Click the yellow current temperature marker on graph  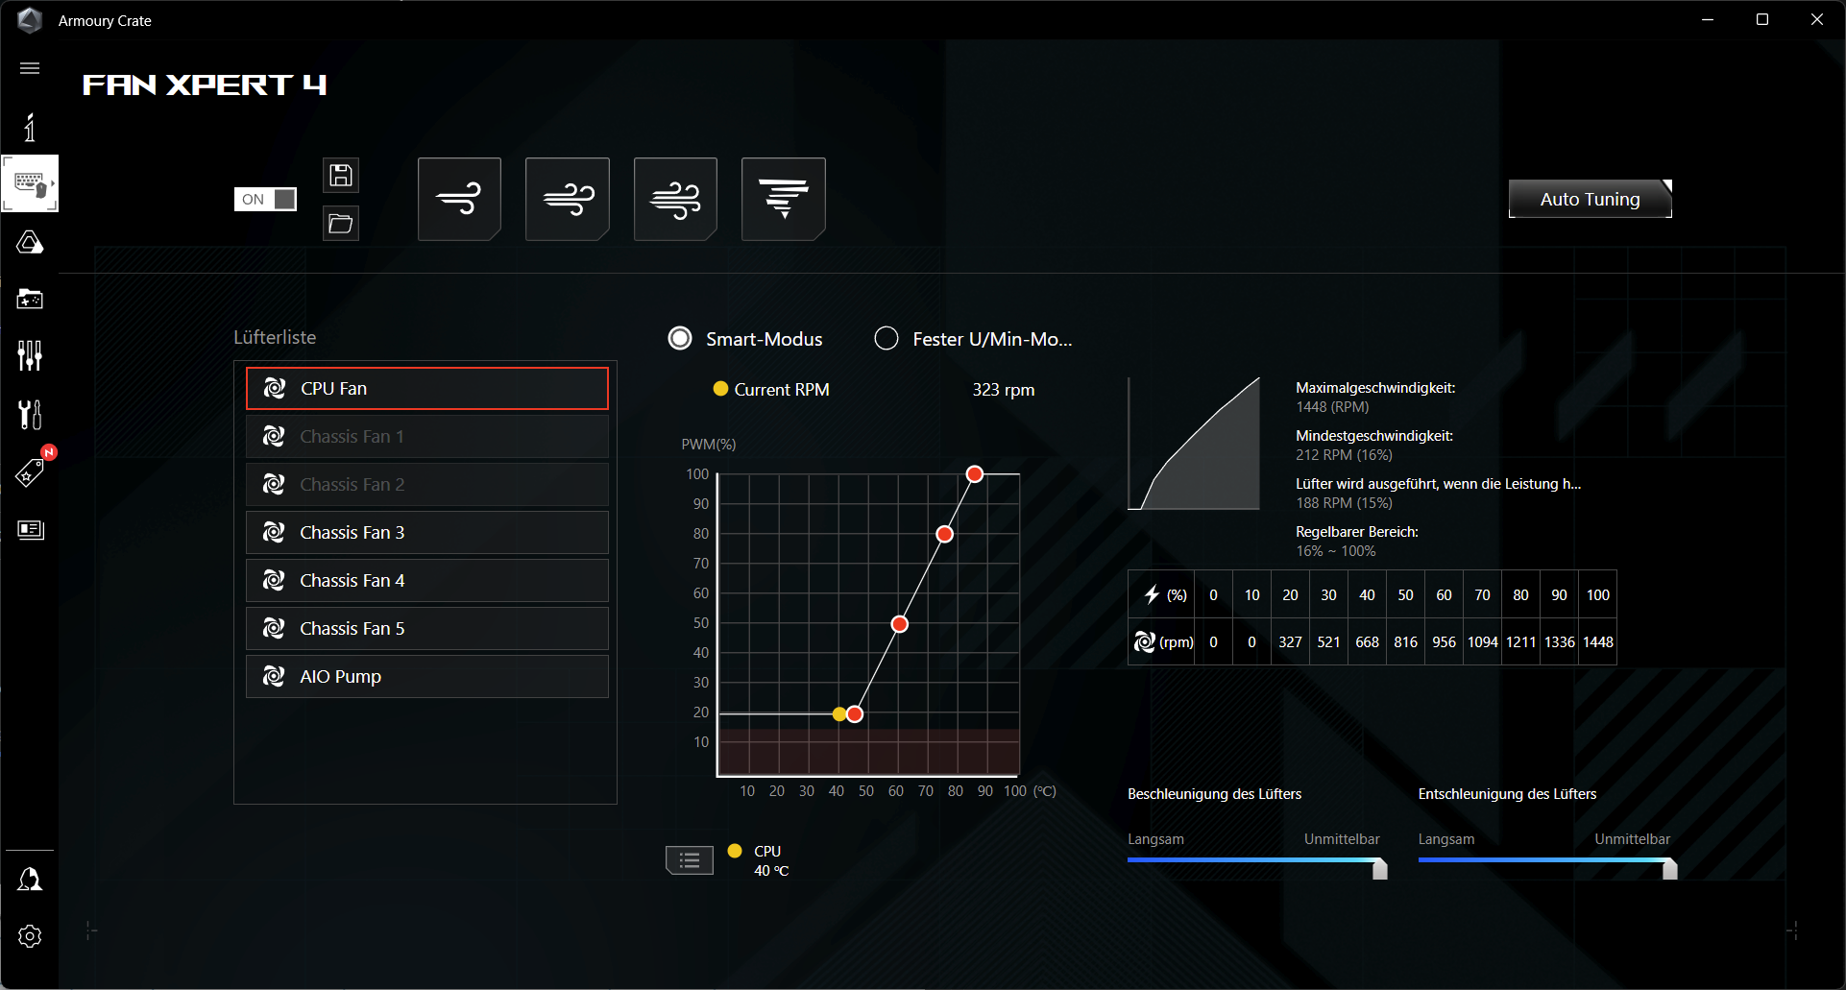tap(839, 714)
